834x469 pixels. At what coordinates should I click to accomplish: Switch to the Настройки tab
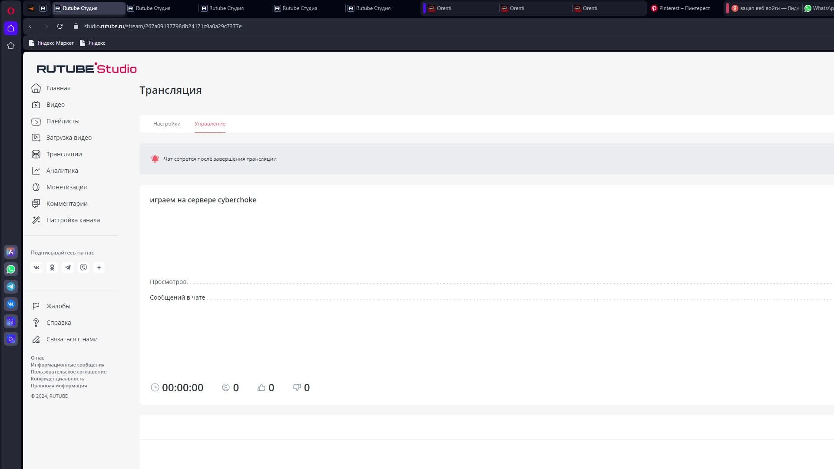pos(167,124)
